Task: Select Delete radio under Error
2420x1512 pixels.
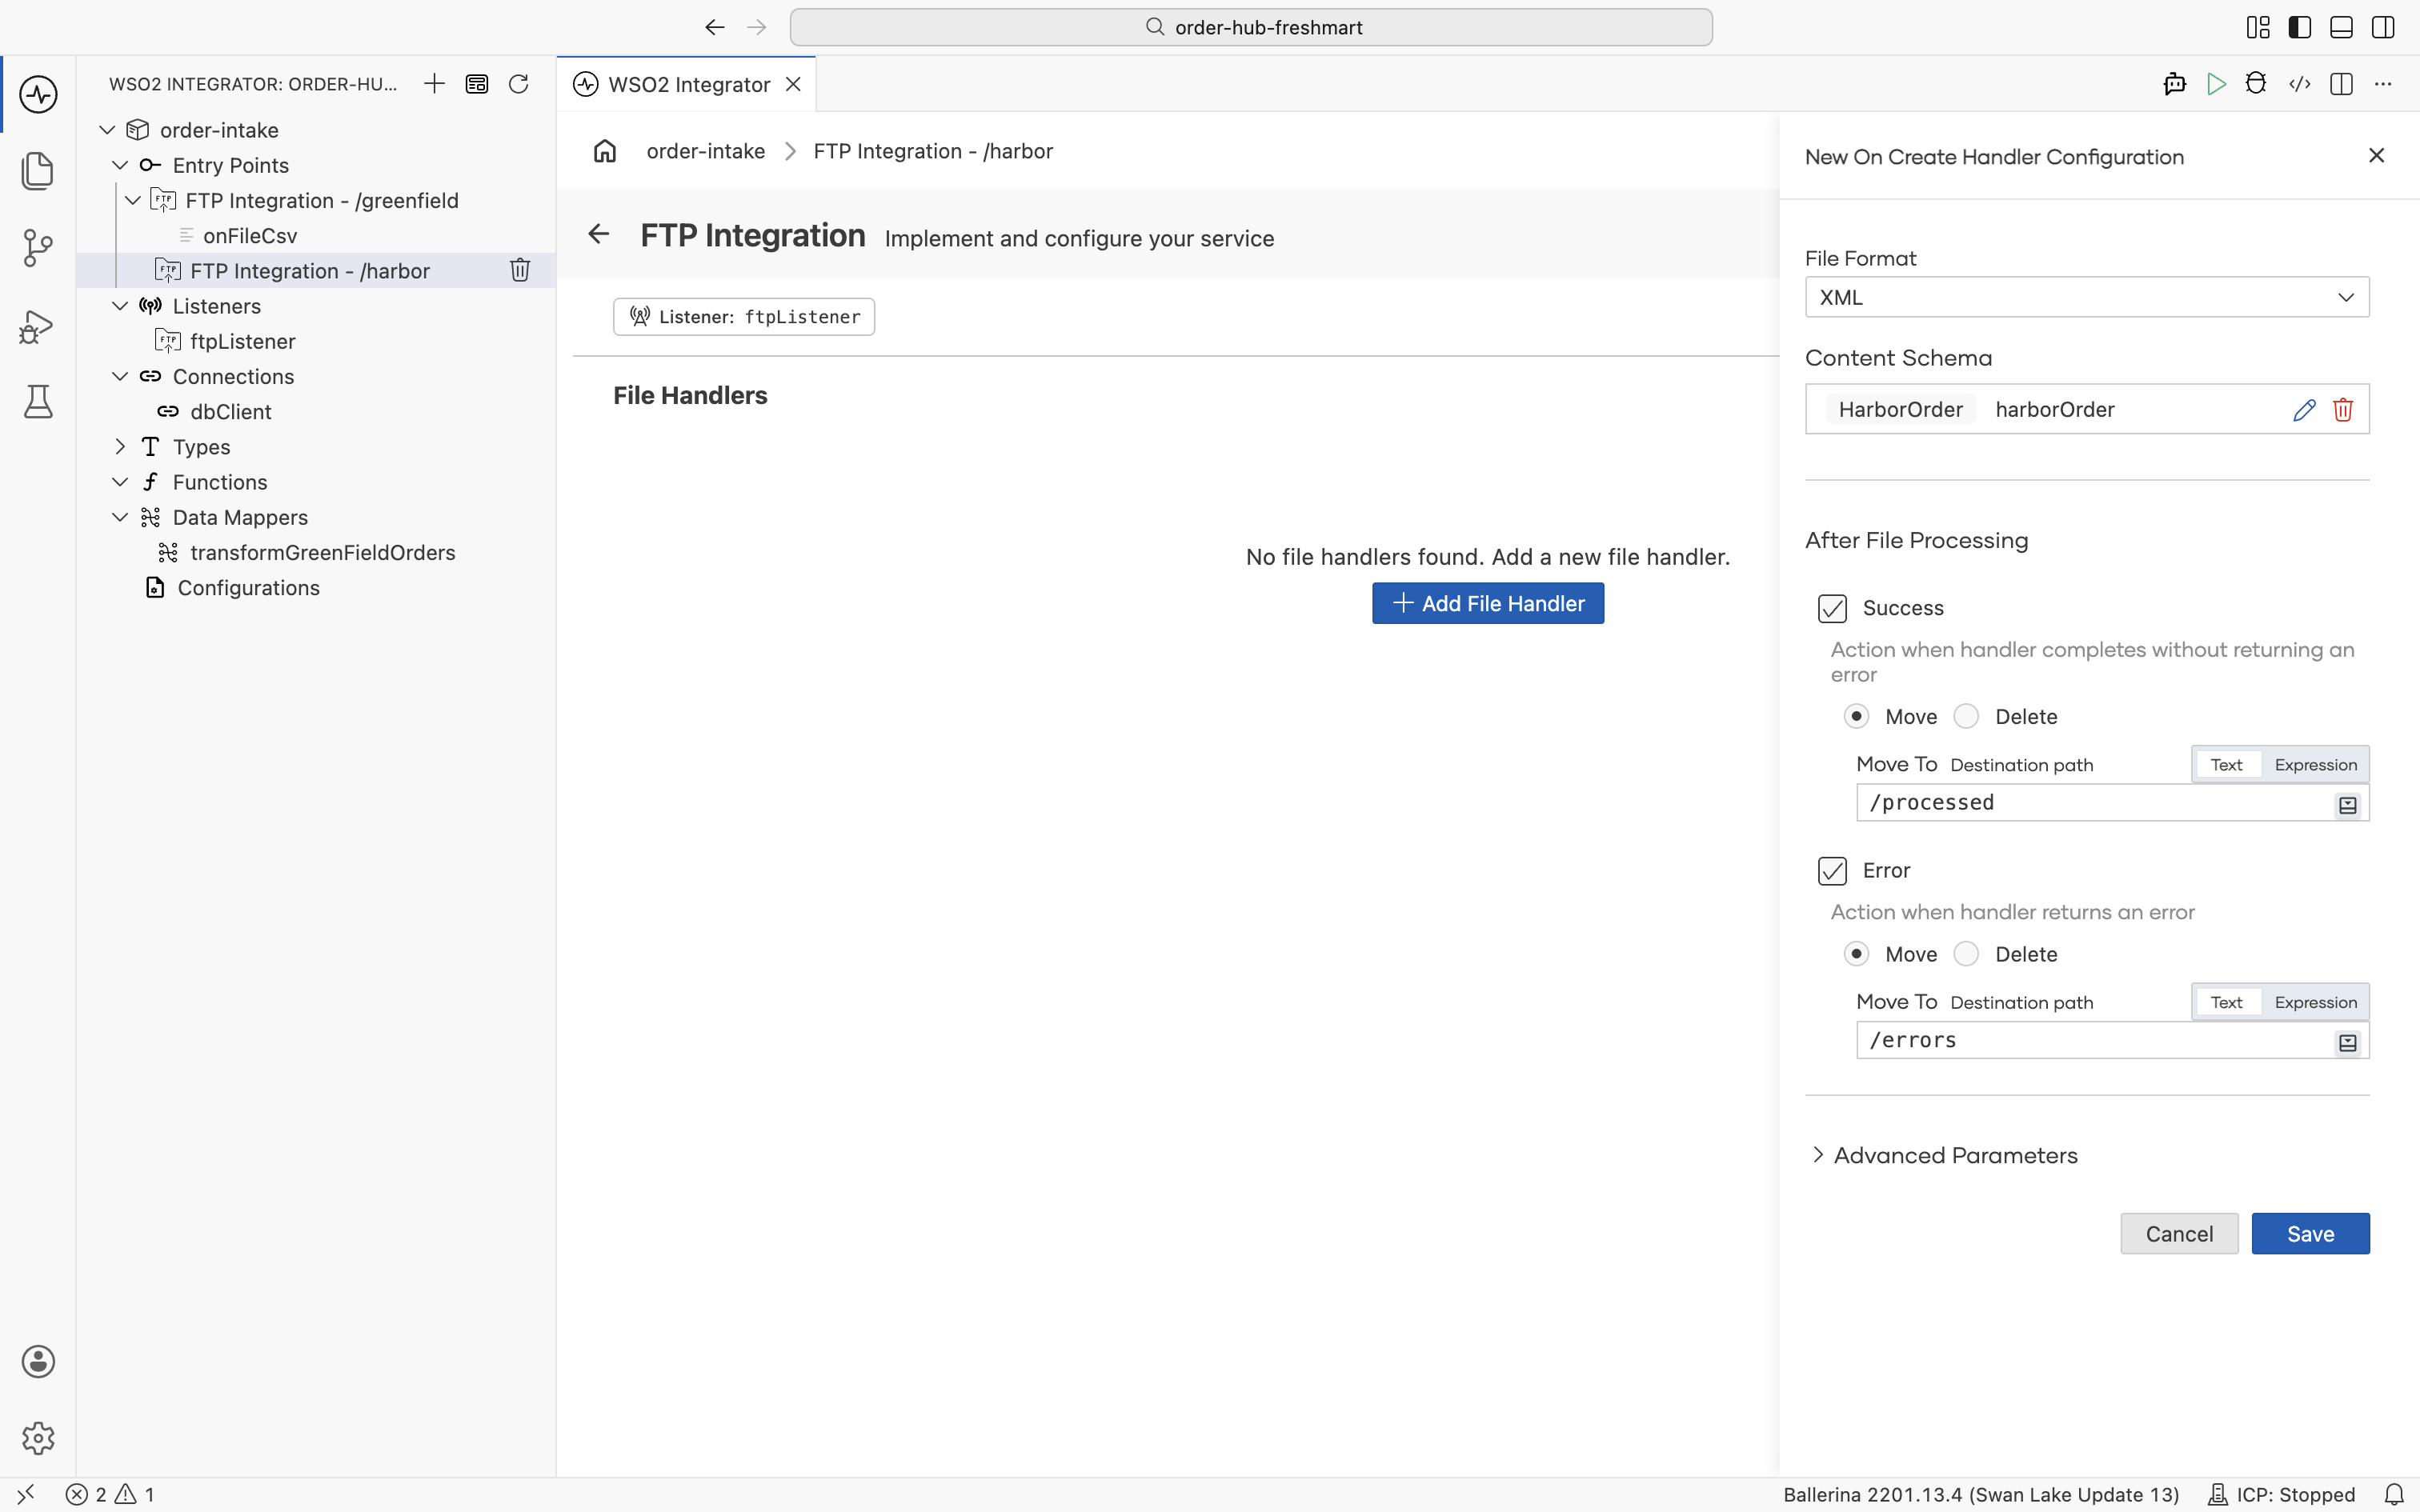Action: [x=1966, y=954]
